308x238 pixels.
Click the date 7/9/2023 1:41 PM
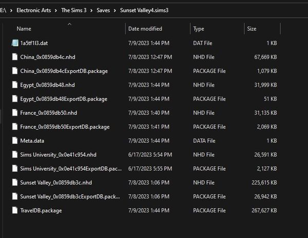point(149,127)
